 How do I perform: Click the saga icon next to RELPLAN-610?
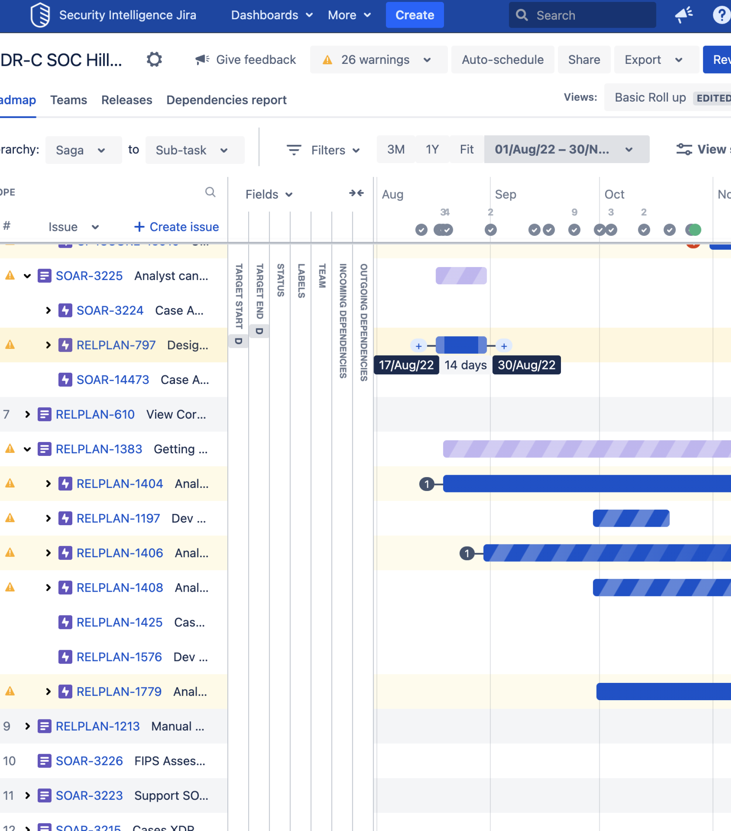coord(44,414)
